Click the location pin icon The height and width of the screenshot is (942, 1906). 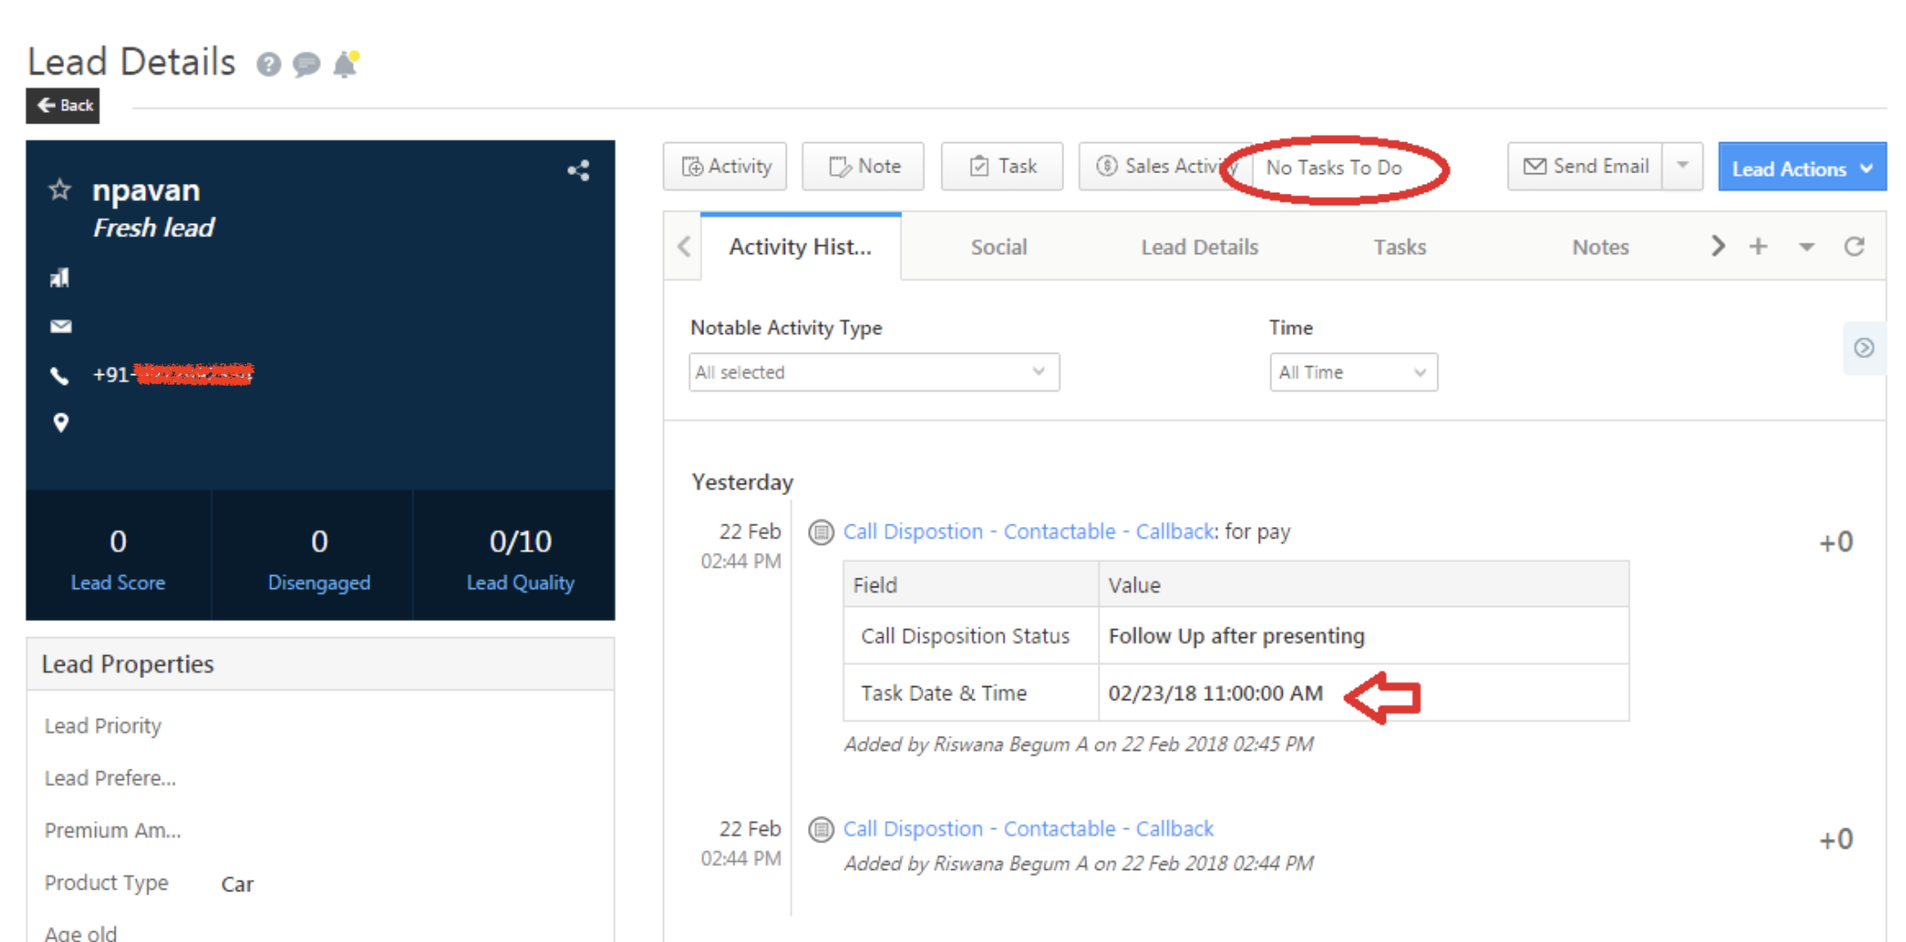pos(60,423)
